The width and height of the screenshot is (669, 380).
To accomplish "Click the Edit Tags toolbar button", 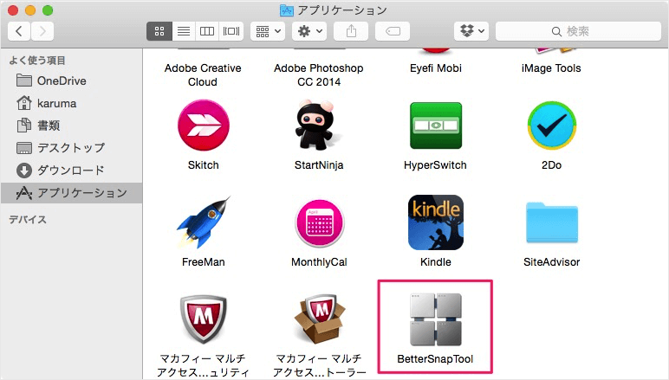I will pyautogui.click(x=393, y=31).
